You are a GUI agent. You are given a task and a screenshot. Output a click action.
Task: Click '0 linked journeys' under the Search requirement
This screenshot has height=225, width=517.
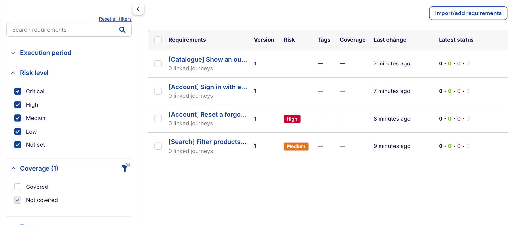(191, 151)
